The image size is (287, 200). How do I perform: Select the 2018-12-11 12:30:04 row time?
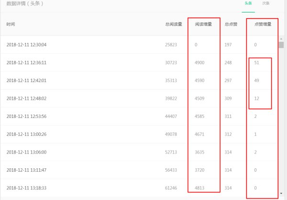point(26,45)
